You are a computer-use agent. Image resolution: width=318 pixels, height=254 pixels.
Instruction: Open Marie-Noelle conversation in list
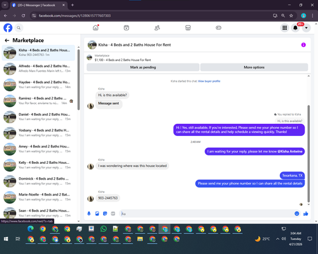click(38, 197)
